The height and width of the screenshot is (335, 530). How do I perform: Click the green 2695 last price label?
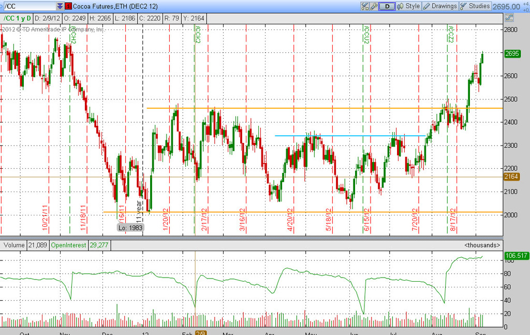point(511,53)
